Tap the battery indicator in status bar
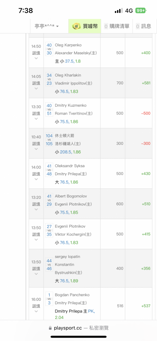The width and height of the screenshot is (157, 341). (x=141, y=11)
